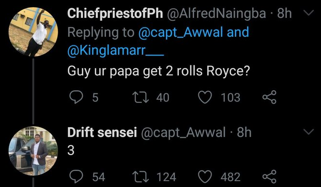The image size is (321, 187).
Task: Open the @Kinglamarr___ mention link
Action: pos(116,50)
